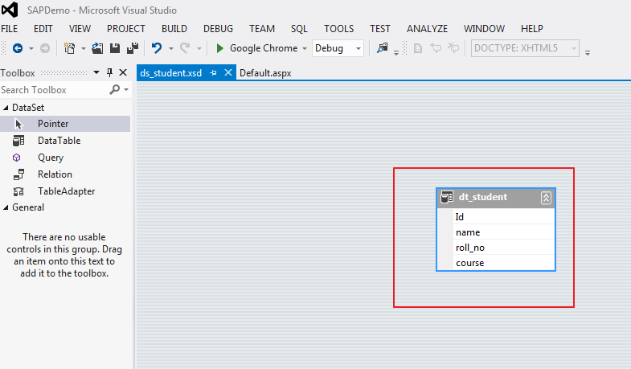The image size is (631, 369).
Task: Click the dt_student table header icon
Action: pyautogui.click(x=447, y=197)
